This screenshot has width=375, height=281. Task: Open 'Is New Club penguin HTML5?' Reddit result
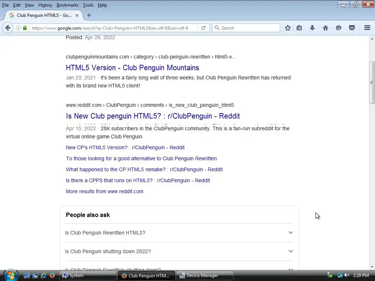tap(153, 116)
